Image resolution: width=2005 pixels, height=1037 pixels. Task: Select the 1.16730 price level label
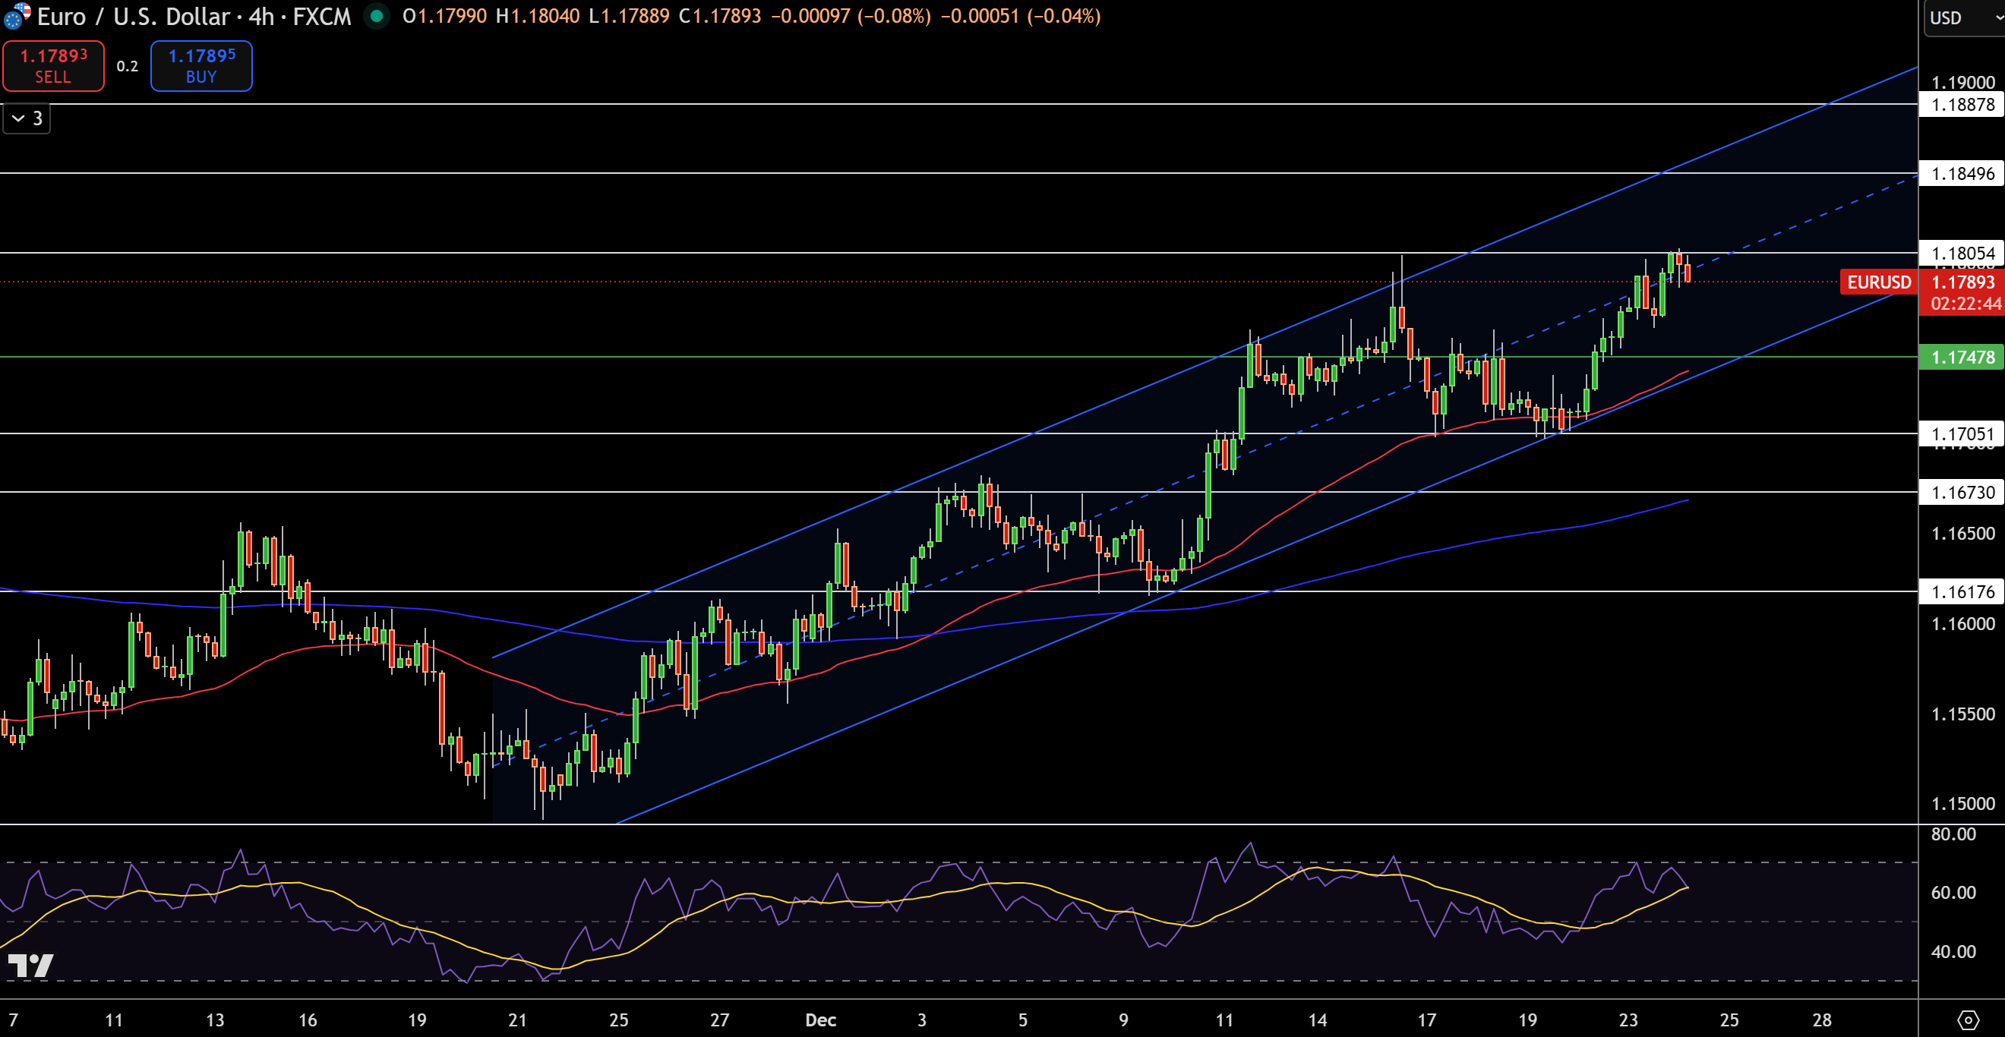coord(1962,492)
